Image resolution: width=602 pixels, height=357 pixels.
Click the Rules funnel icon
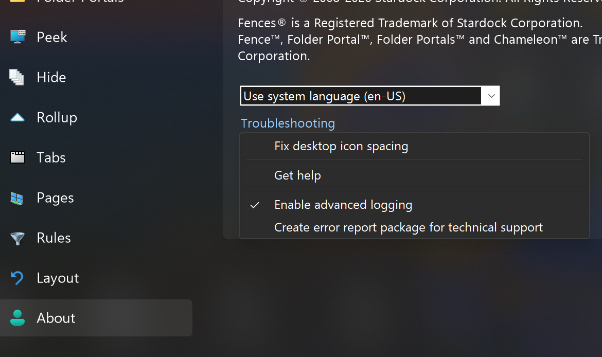[17, 238]
